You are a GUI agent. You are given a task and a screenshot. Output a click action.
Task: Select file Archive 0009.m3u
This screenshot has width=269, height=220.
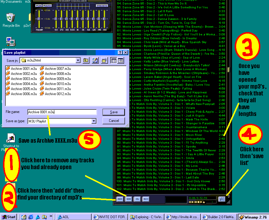[55, 79]
